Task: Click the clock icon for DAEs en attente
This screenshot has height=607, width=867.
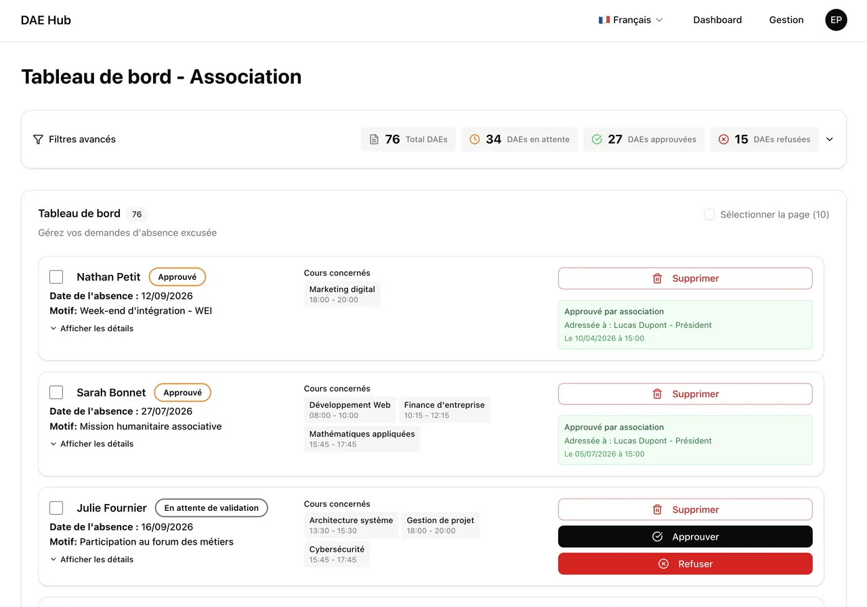Action: pos(475,140)
